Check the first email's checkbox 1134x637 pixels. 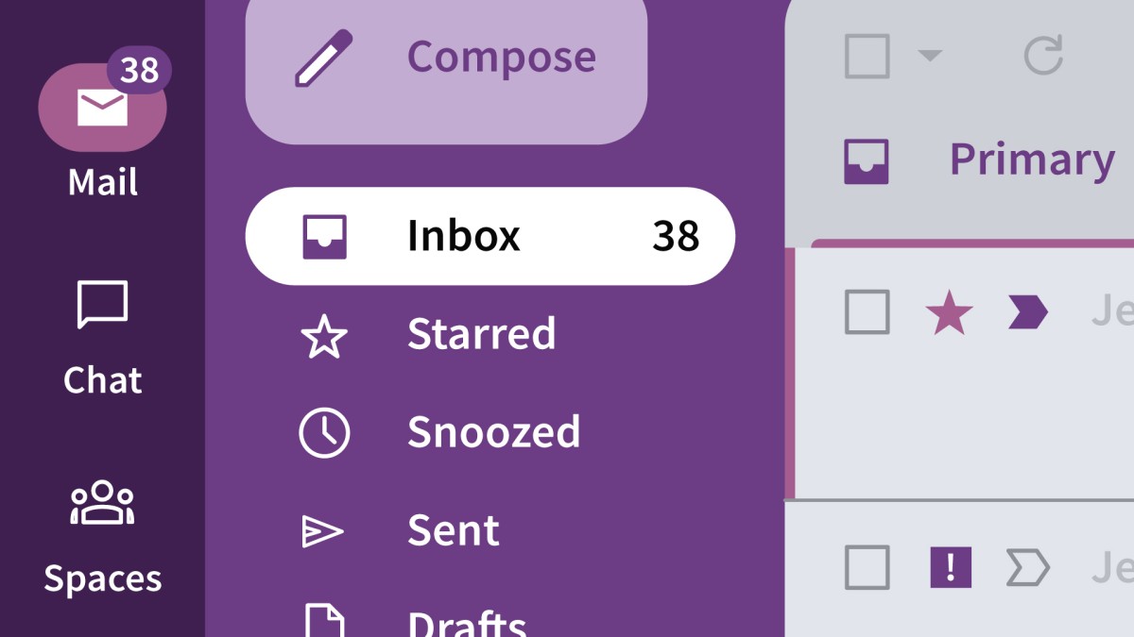(867, 311)
